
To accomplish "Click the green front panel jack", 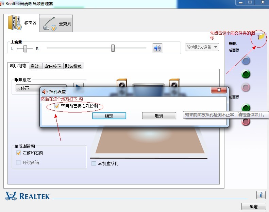I will [246, 108].
